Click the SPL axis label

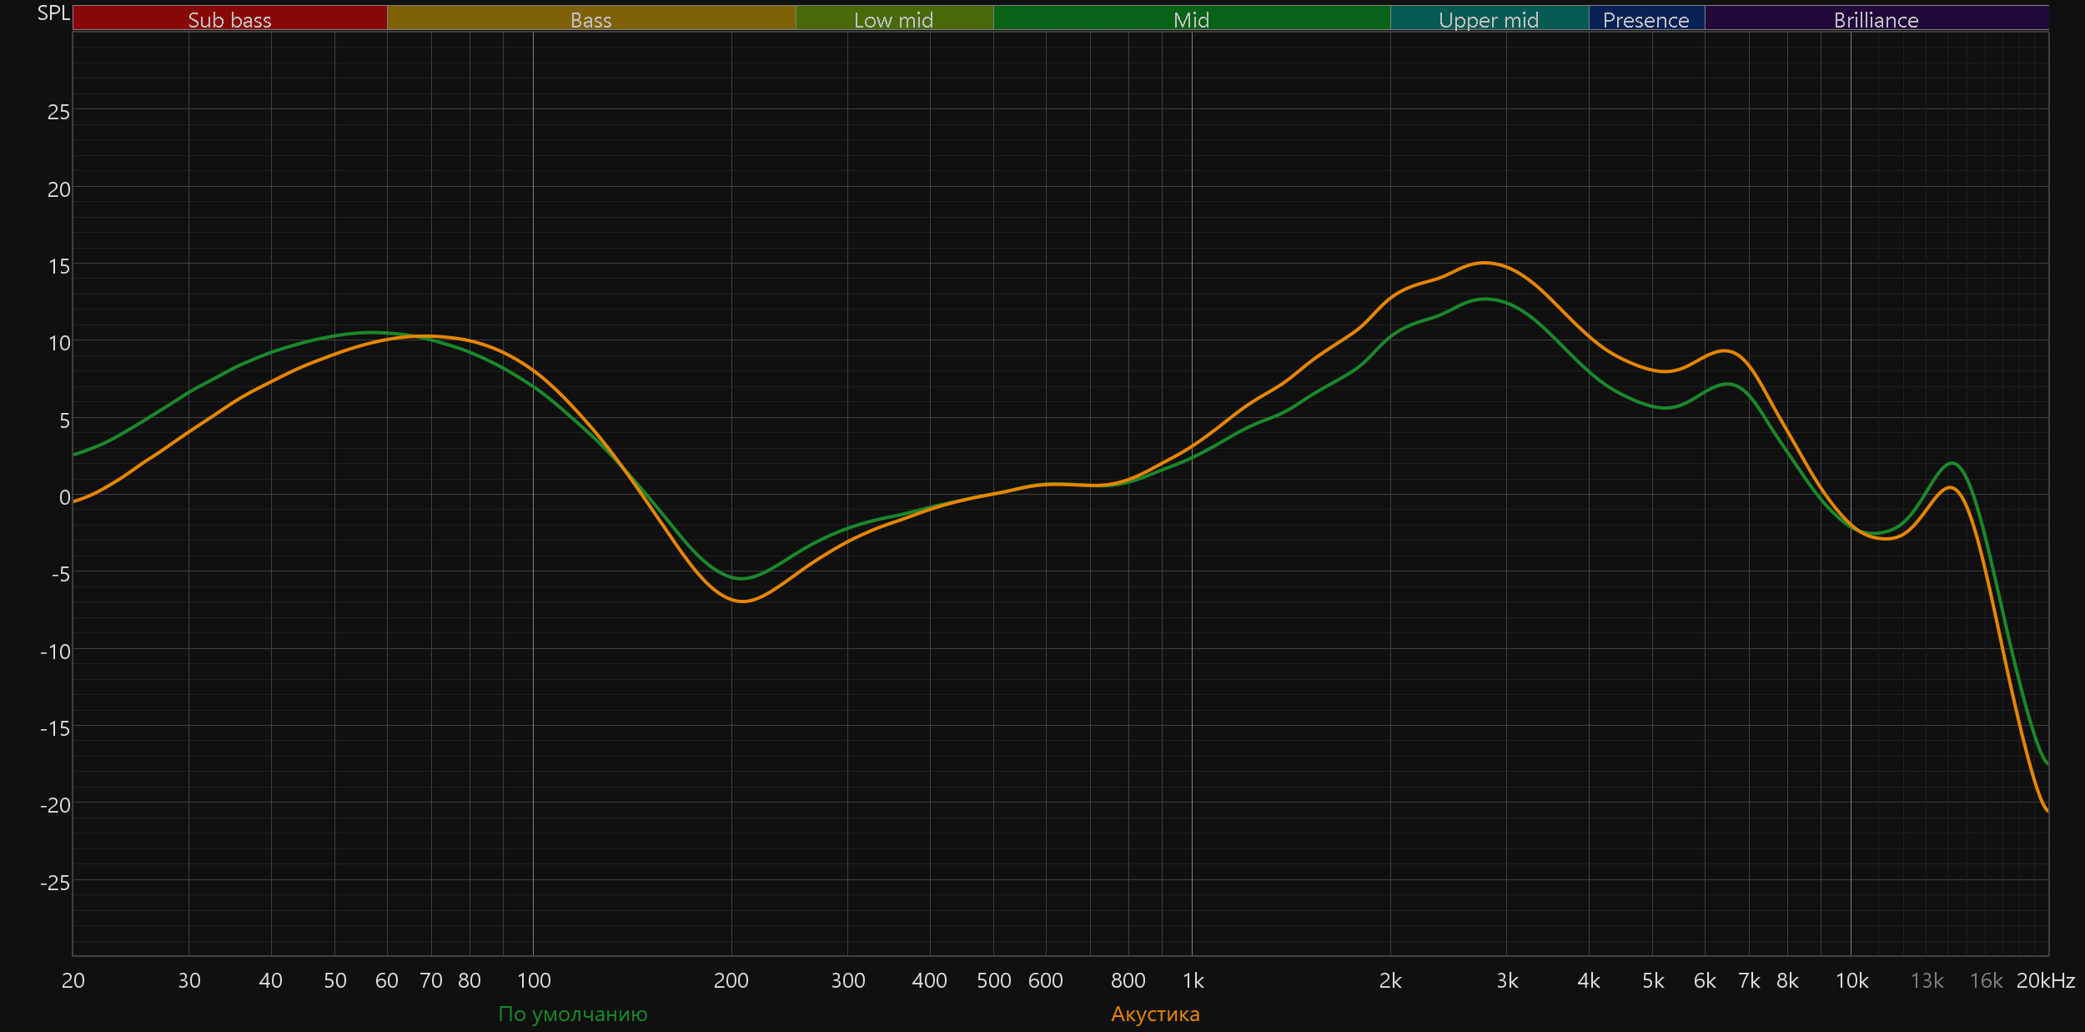pyautogui.click(x=53, y=13)
